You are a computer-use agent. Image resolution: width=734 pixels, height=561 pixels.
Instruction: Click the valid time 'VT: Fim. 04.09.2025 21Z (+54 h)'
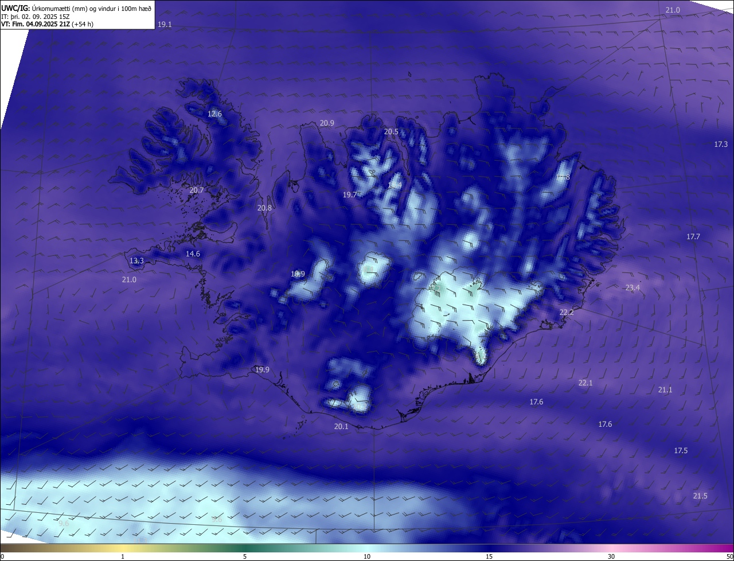pos(47,24)
